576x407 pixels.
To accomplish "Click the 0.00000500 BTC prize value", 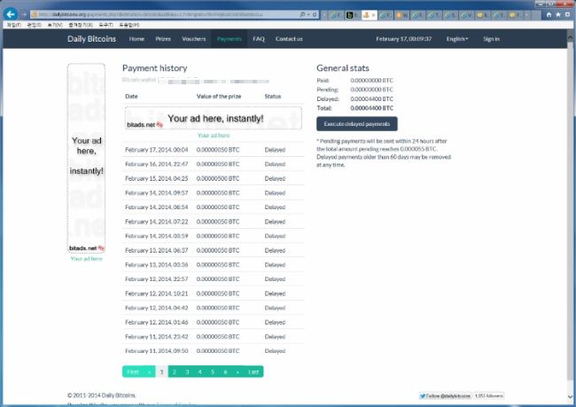I will click(218, 179).
